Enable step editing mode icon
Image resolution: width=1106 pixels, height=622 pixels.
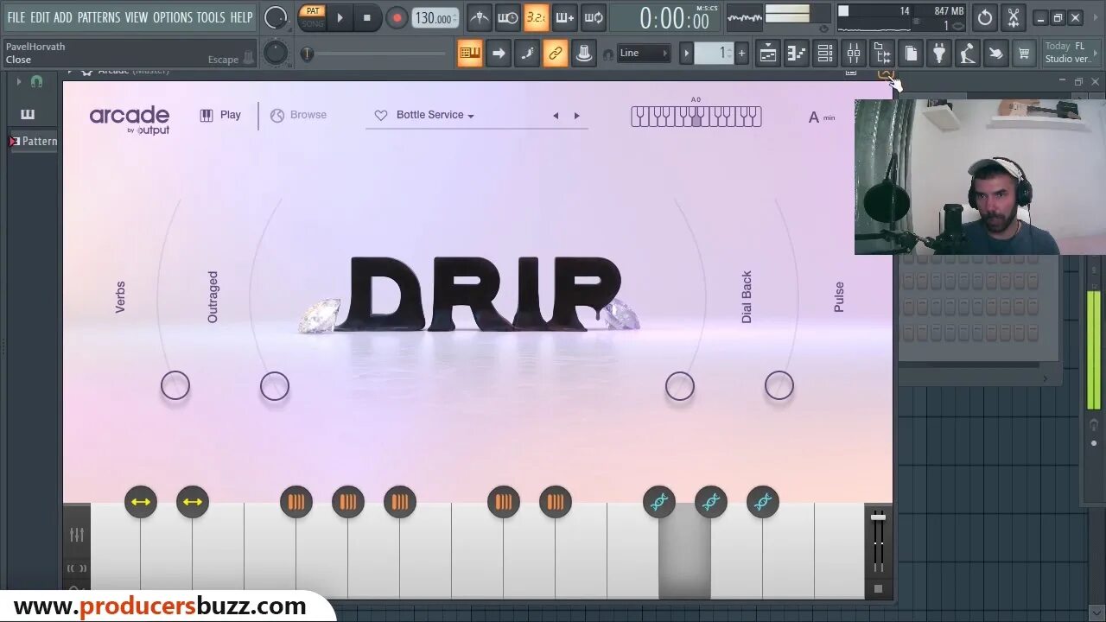coord(527,54)
